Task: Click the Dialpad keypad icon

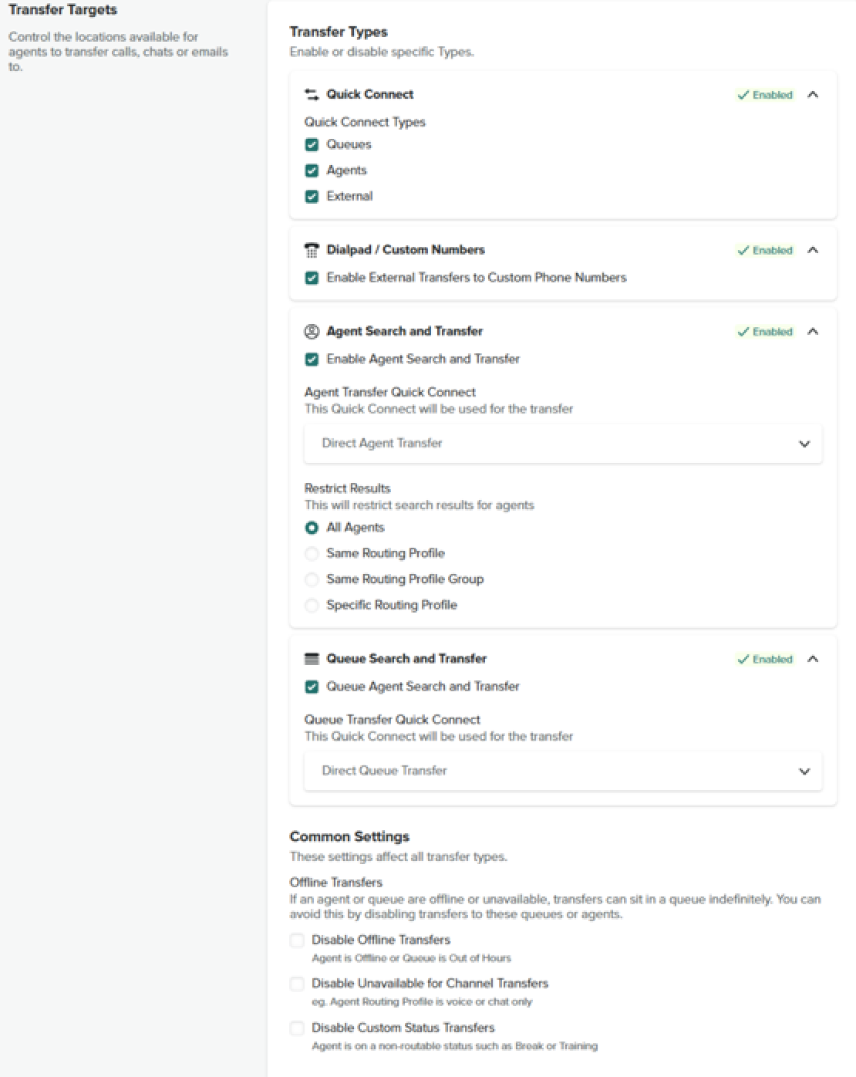Action: click(312, 250)
